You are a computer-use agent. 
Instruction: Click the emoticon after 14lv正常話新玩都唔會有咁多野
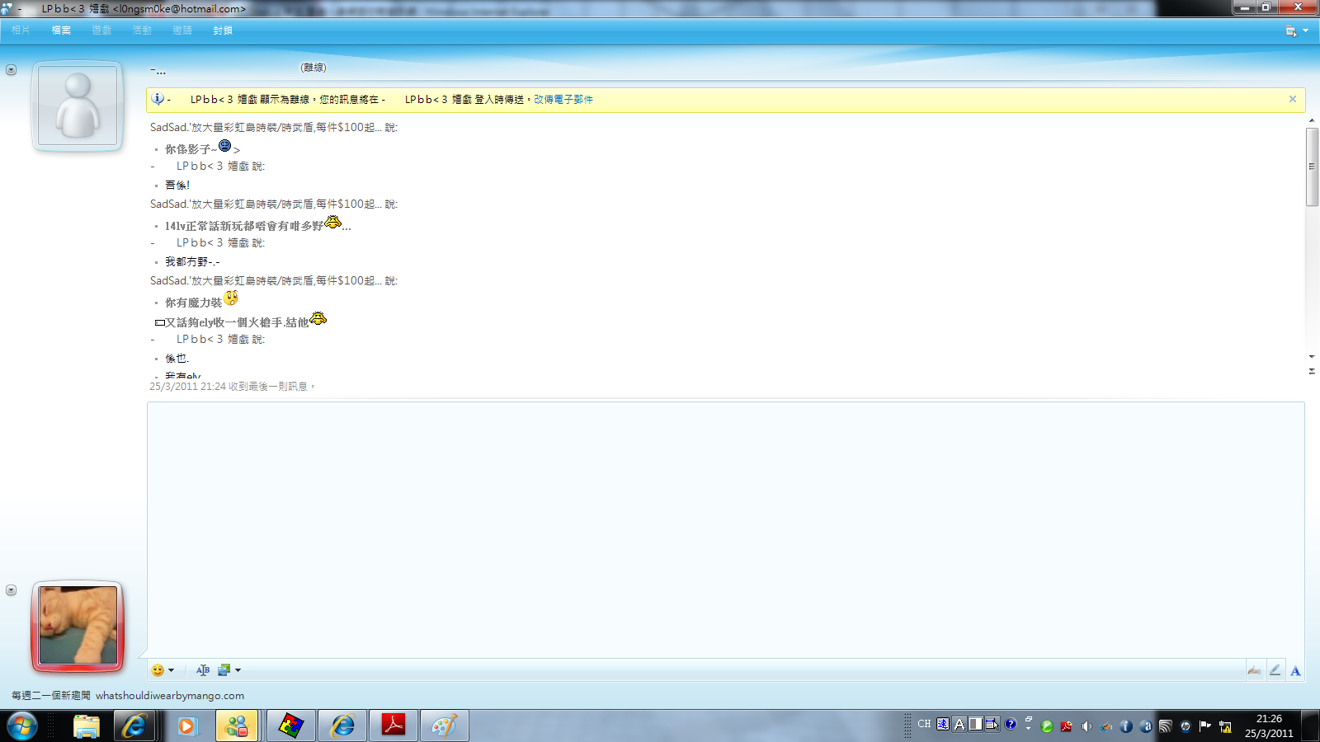pyautogui.click(x=333, y=222)
